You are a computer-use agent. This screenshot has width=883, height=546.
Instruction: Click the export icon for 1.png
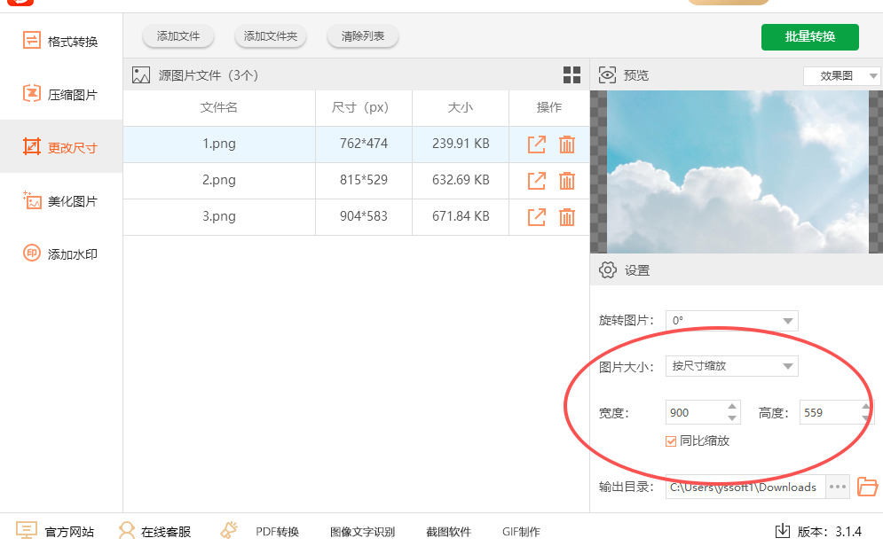(537, 144)
